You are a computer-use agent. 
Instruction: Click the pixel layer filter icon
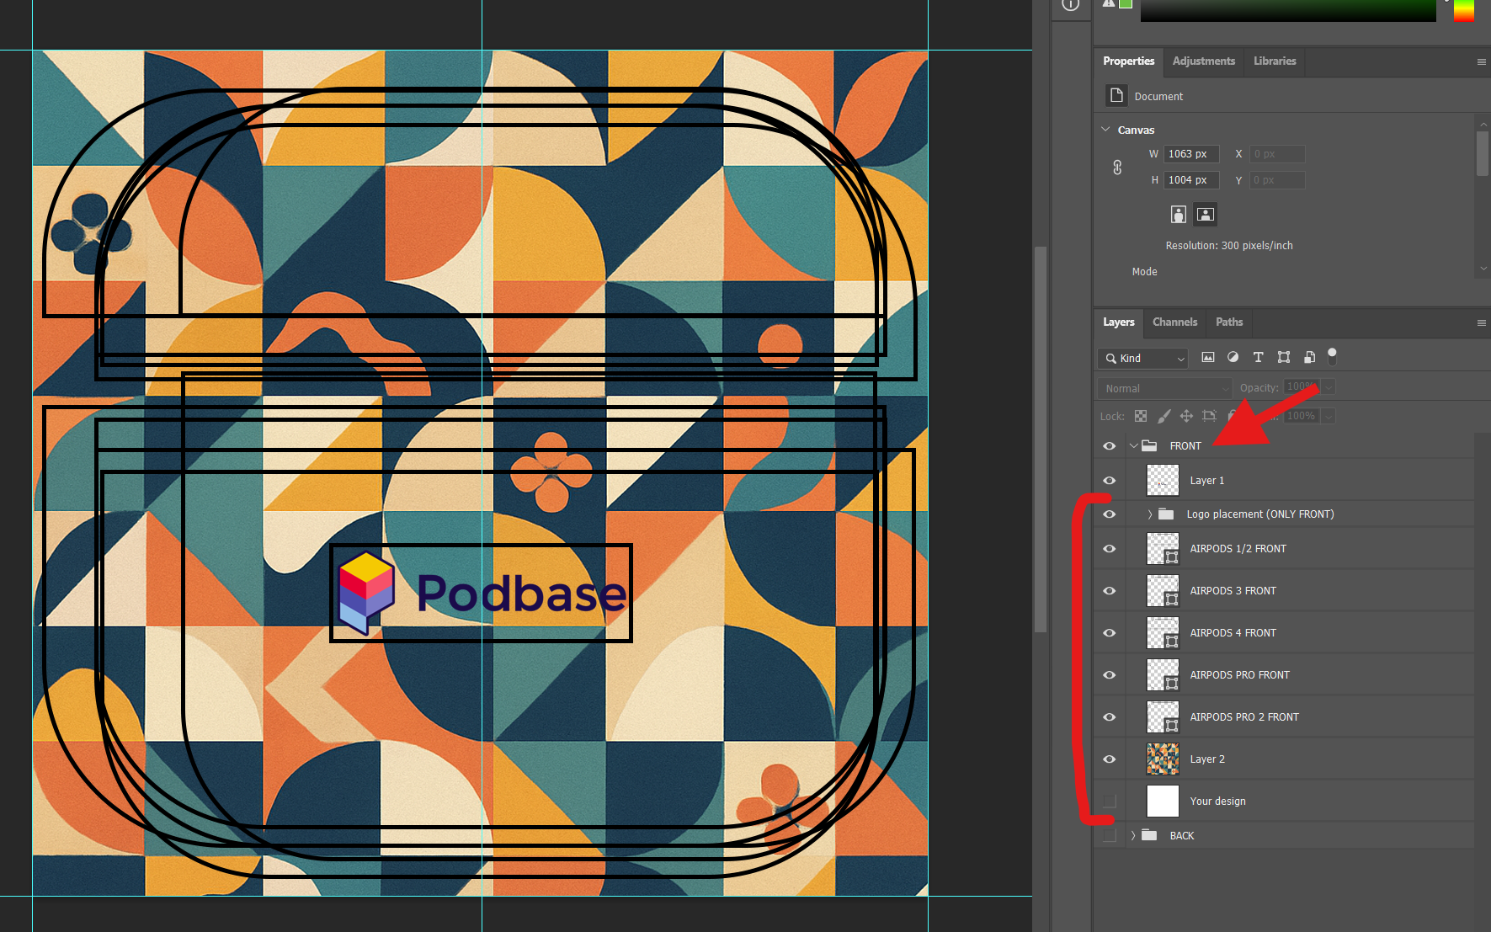coord(1208,357)
